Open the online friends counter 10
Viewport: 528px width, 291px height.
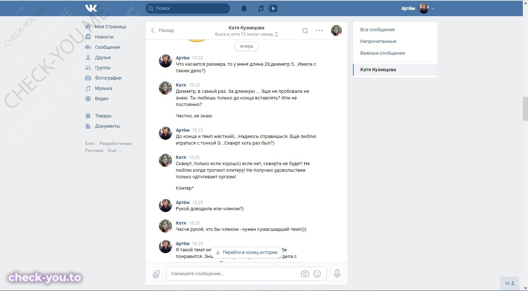(x=510, y=283)
